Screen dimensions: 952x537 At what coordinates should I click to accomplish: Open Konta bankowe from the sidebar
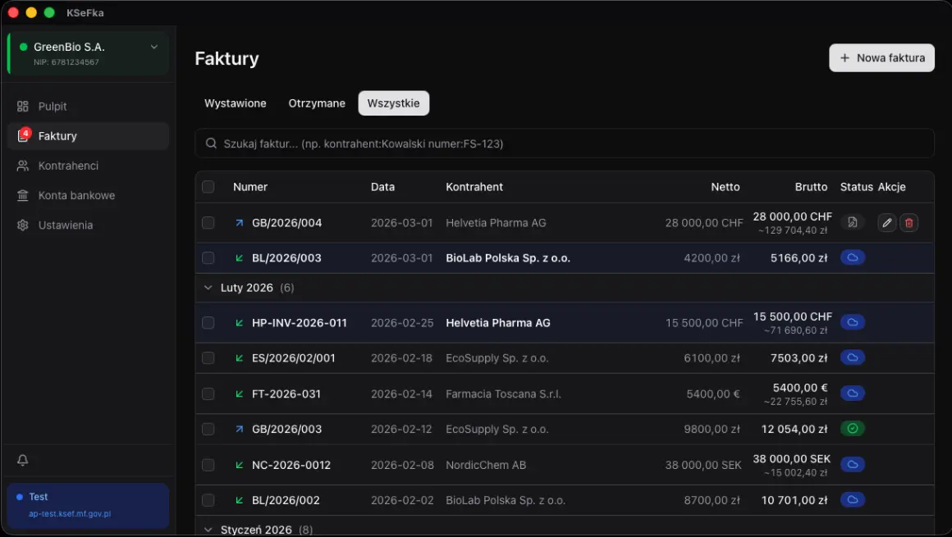[x=76, y=195]
